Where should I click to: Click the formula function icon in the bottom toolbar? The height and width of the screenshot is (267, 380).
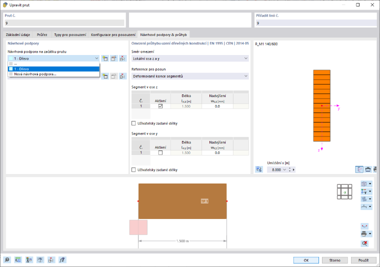(62, 259)
